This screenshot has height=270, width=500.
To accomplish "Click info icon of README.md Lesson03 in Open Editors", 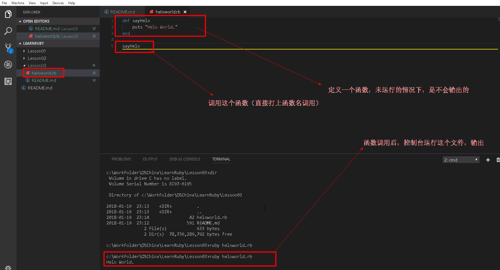I will pyautogui.click(x=31, y=29).
